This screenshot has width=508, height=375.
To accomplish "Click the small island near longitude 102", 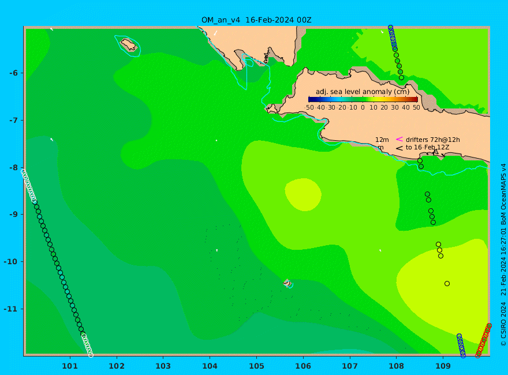I will [129, 44].
